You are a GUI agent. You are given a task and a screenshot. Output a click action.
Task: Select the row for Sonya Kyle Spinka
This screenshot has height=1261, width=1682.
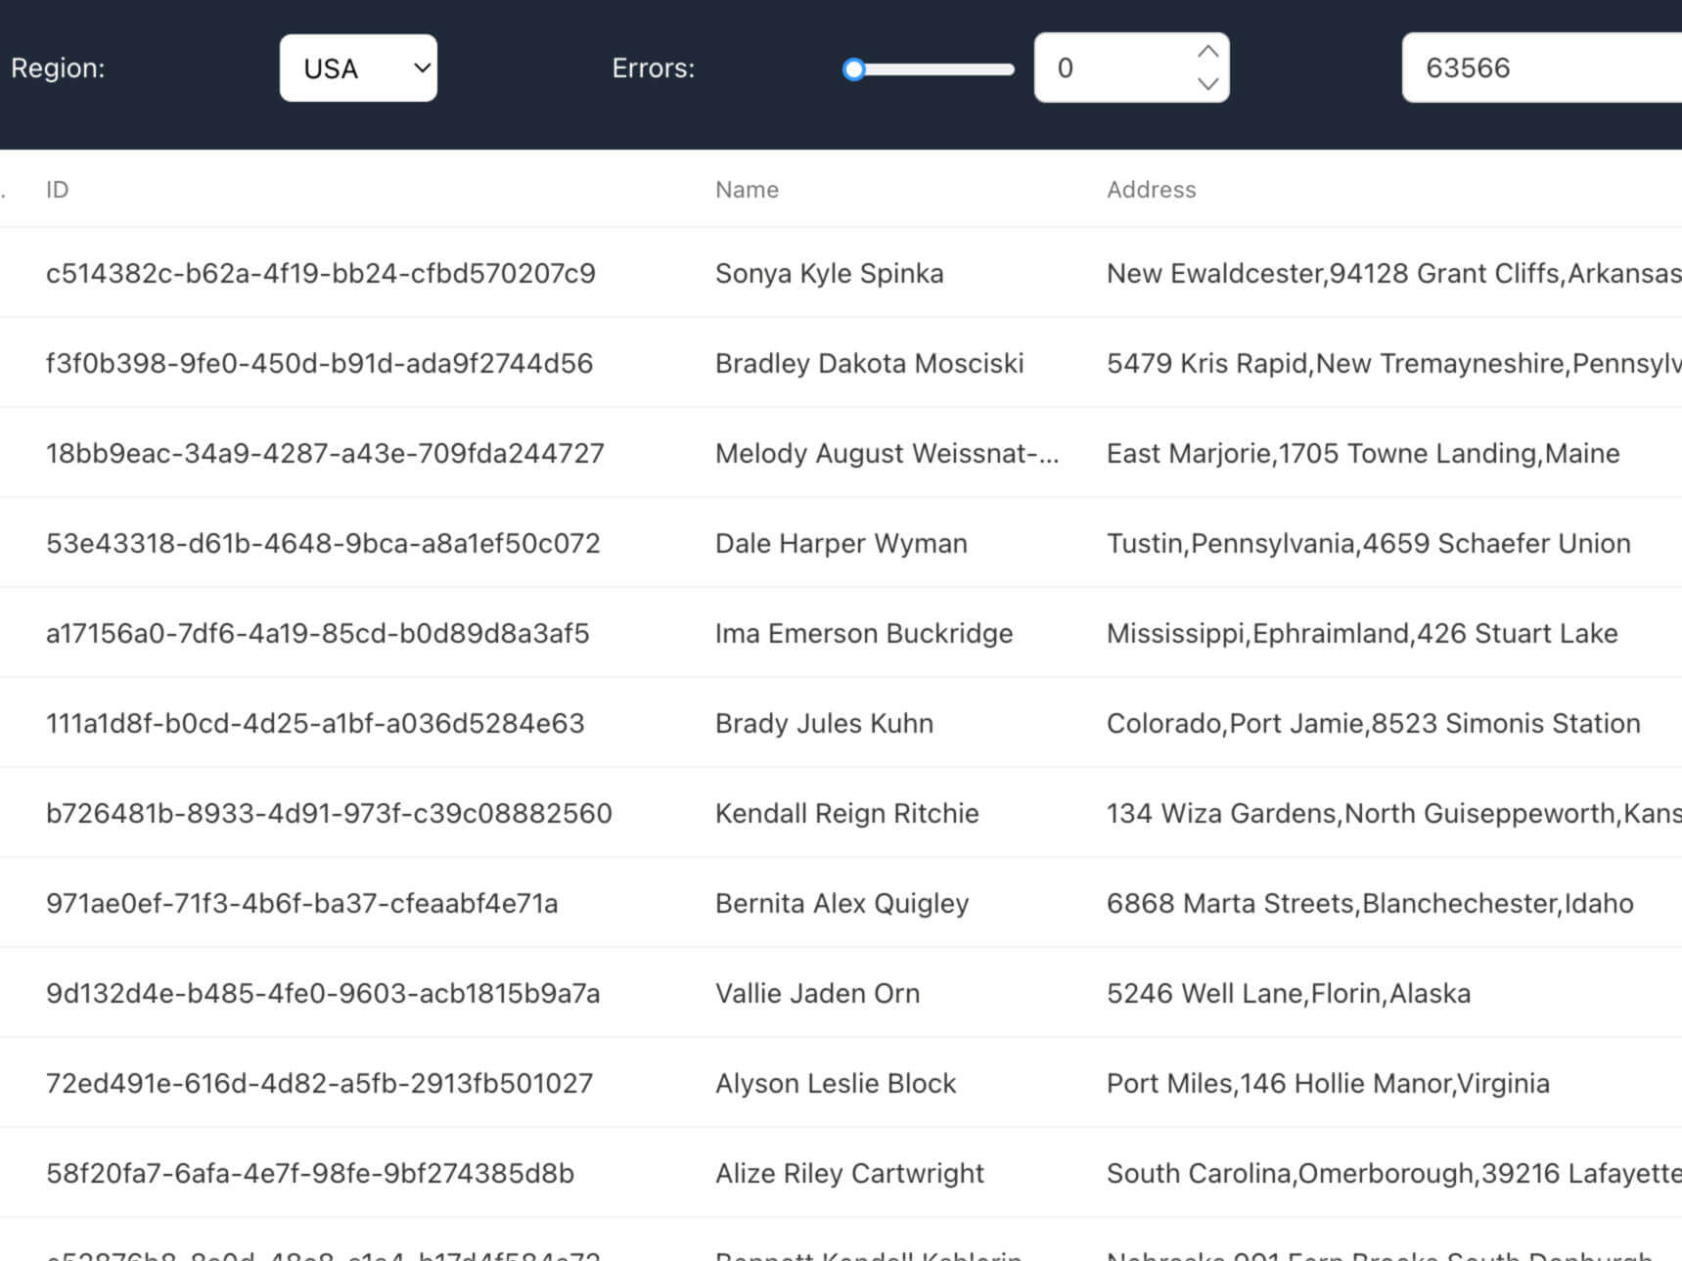tap(829, 273)
